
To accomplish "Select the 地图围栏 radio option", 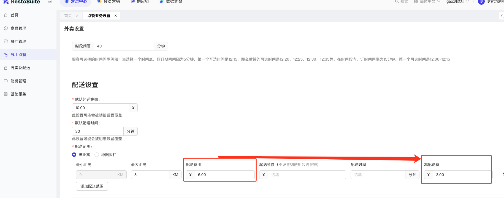I will pyautogui.click(x=97, y=155).
